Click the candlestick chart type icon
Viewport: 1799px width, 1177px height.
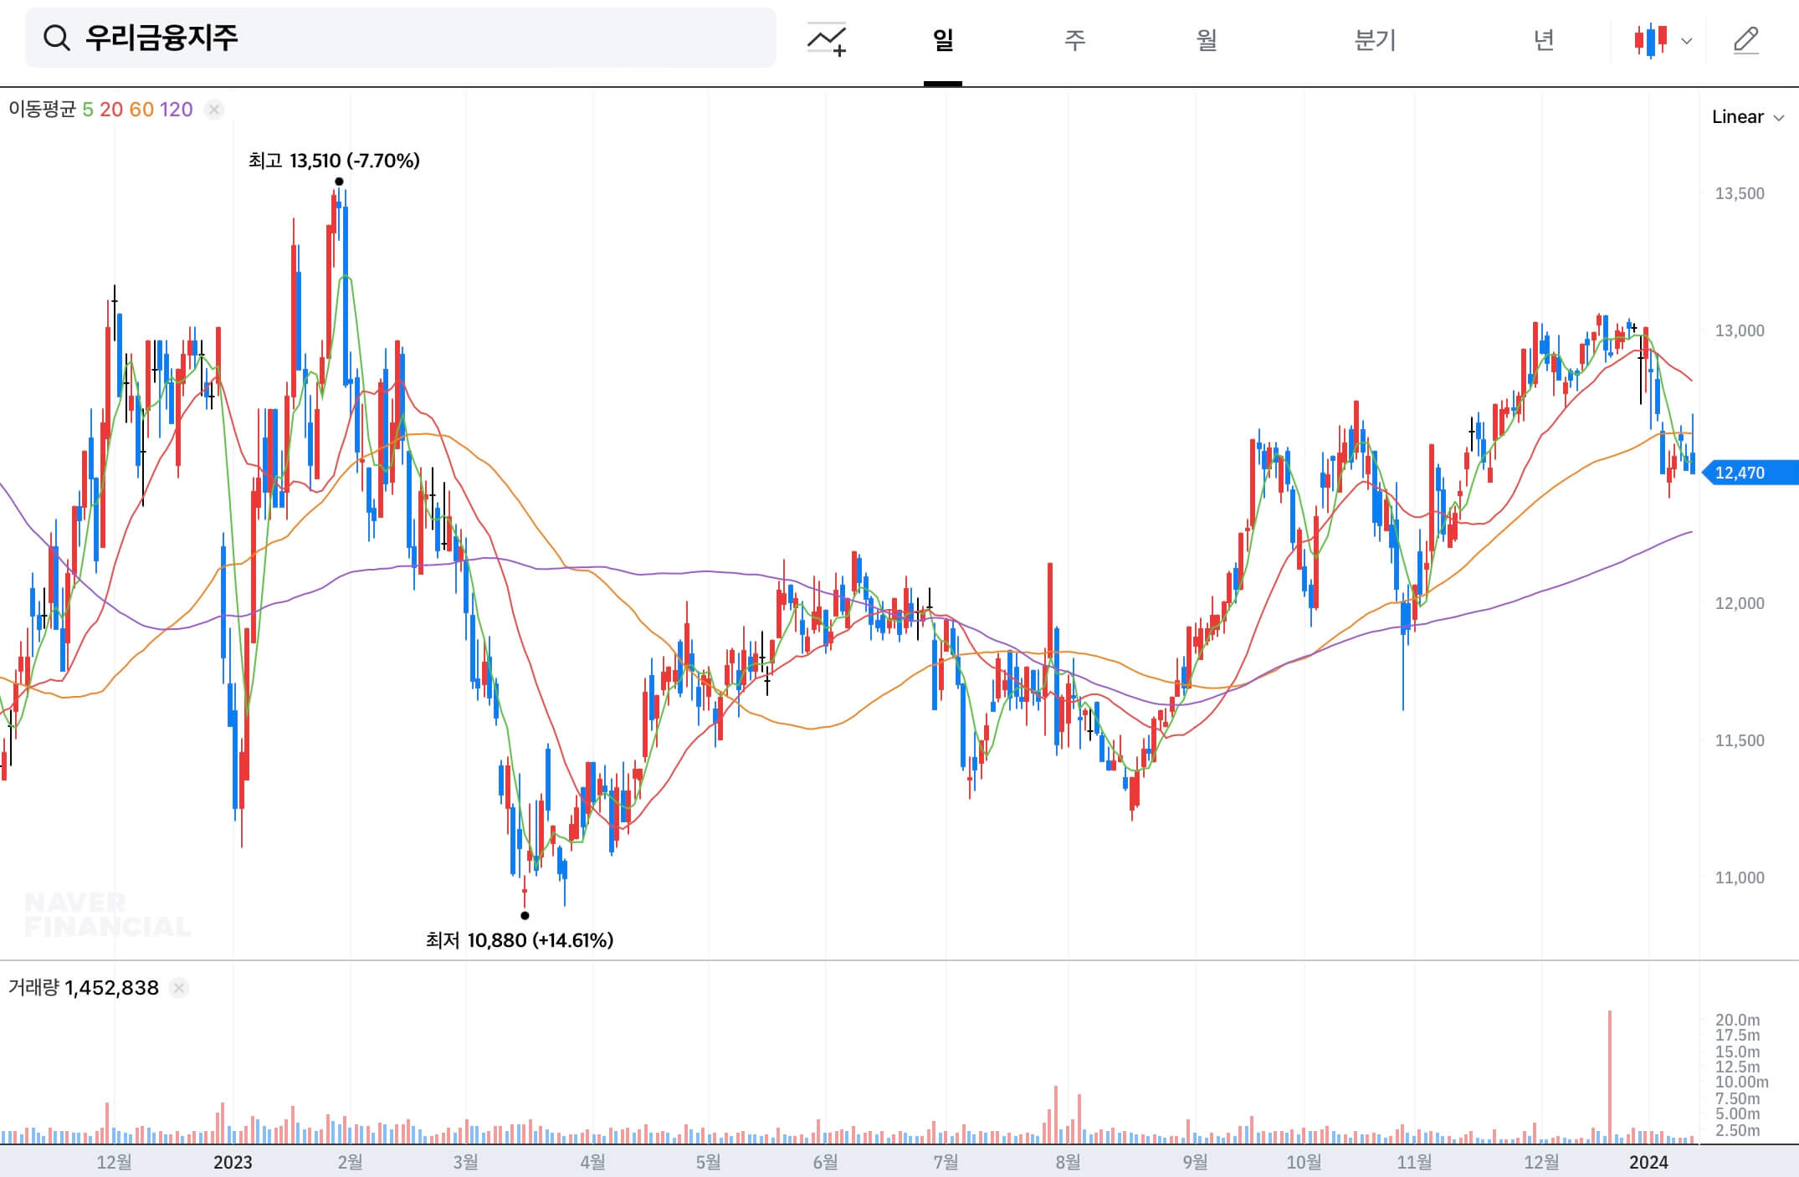tap(1650, 39)
